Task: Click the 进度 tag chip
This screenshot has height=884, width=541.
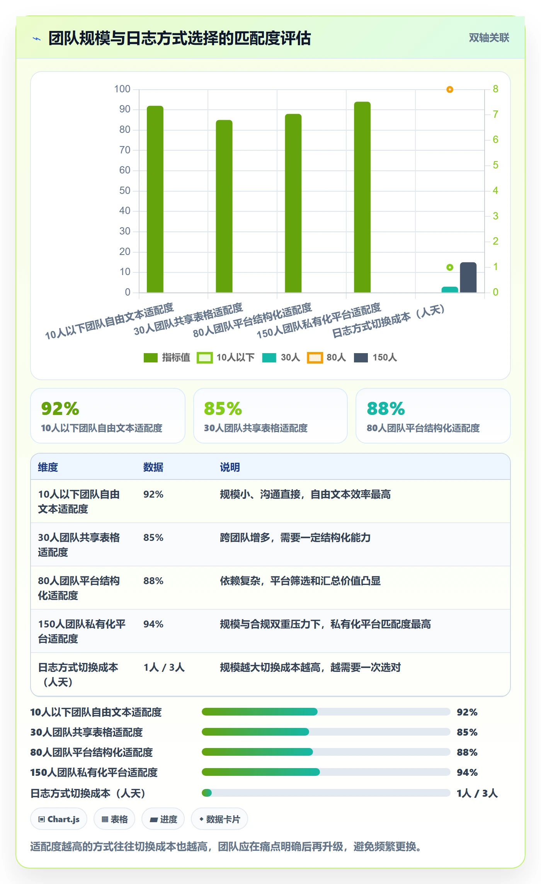Action: pyautogui.click(x=163, y=819)
